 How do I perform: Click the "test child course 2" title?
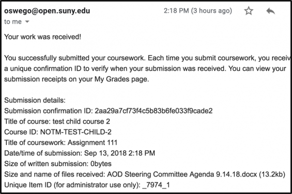pos(81,121)
